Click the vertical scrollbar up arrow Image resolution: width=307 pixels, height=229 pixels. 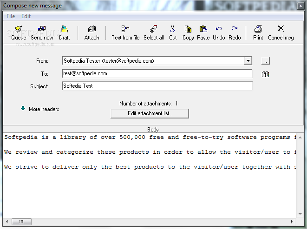pyautogui.click(x=300, y=137)
